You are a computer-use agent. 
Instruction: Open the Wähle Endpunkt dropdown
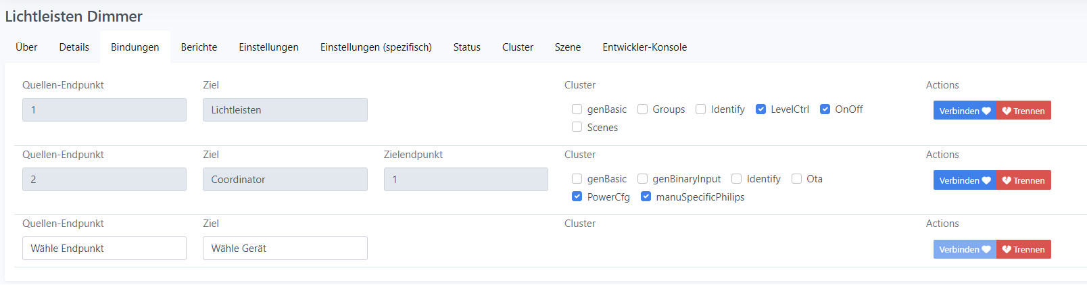tap(104, 249)
